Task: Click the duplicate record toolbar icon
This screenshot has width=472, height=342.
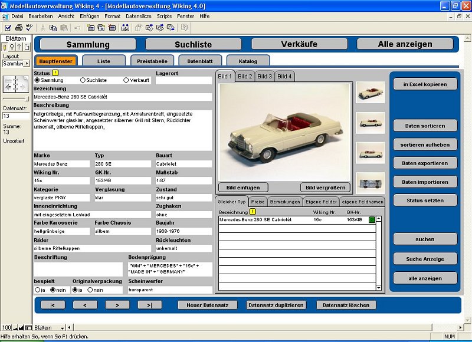Action: click(101, 28)
